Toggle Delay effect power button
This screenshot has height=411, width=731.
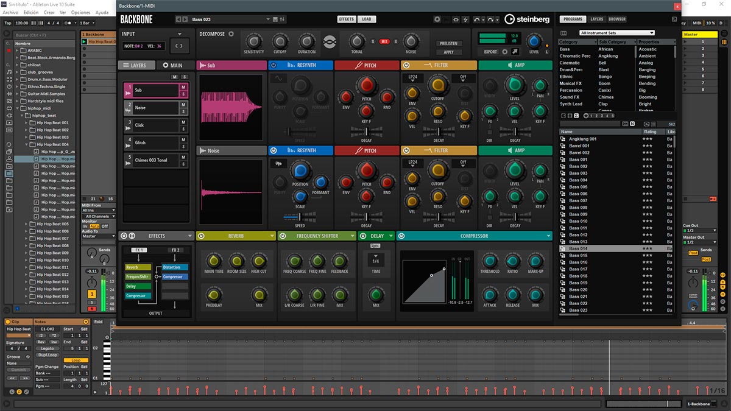tap(363, 236)
